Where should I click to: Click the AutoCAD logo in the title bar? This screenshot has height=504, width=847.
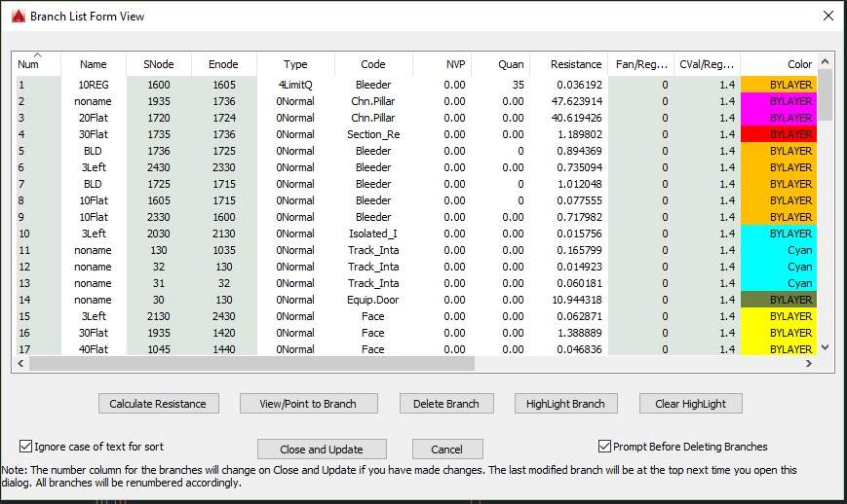pos(19,17)
